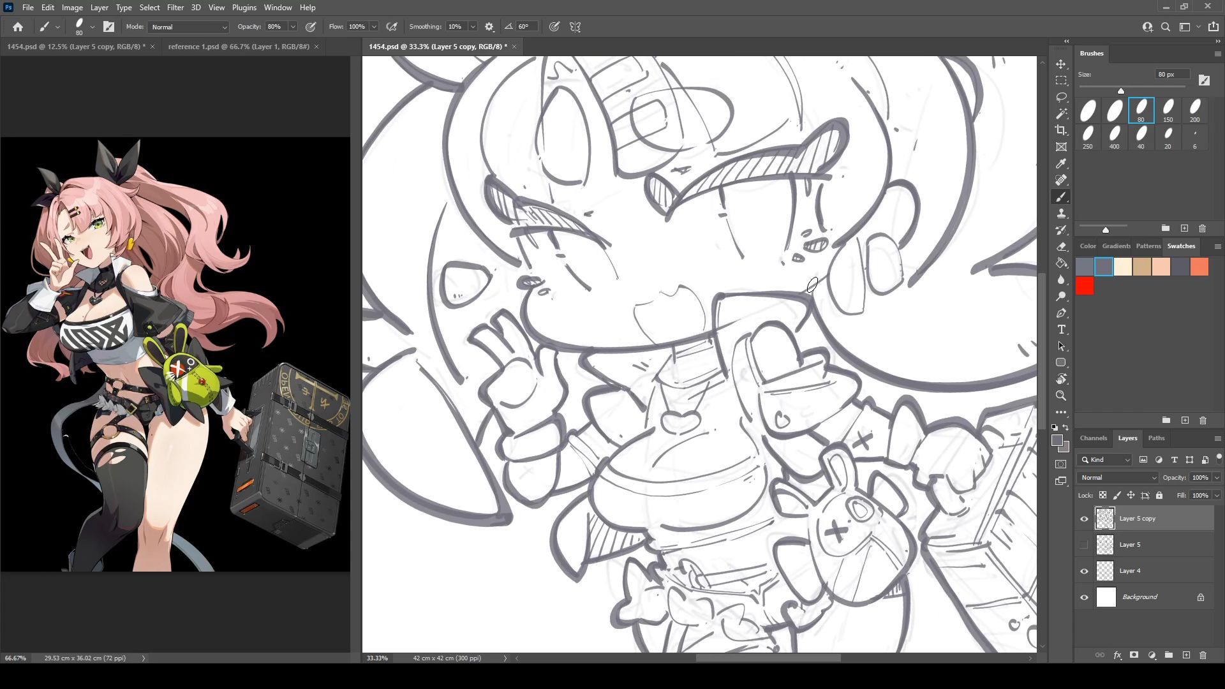Open the Kind filter dropdown
1225x689 pixels.
[x=1105, y=459]
